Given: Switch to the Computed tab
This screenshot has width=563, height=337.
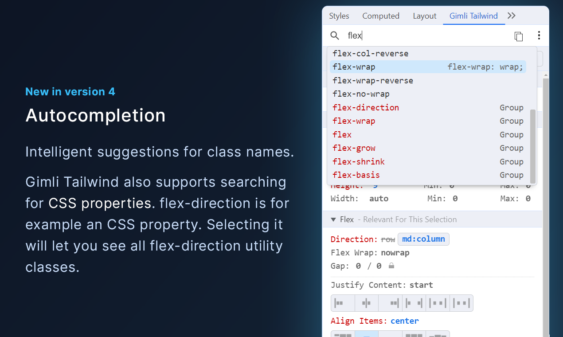Looking at the screenshot, I should point(381,16).
